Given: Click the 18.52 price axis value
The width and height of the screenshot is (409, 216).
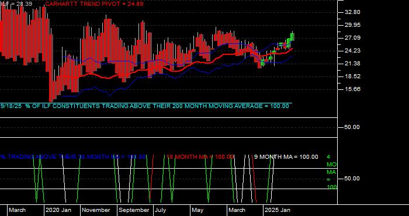Looking at the screenshot, I should (352, 76).
